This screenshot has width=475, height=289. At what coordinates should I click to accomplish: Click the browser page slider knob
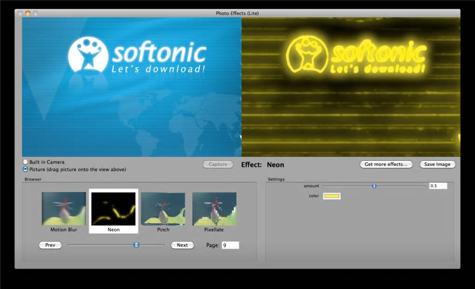pos(136,245)
